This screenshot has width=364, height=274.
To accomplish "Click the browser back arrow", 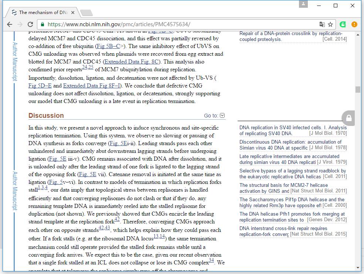I will point(9,24).
